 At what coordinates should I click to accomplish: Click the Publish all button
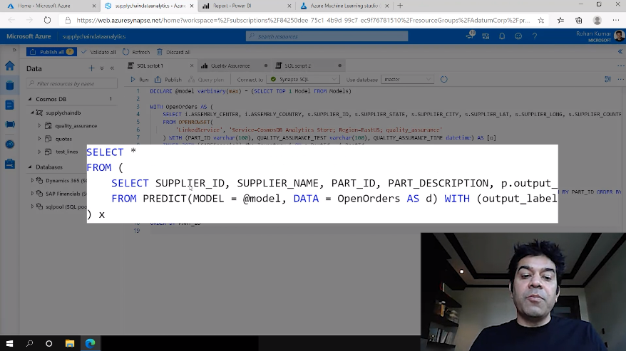coord(51,52)
